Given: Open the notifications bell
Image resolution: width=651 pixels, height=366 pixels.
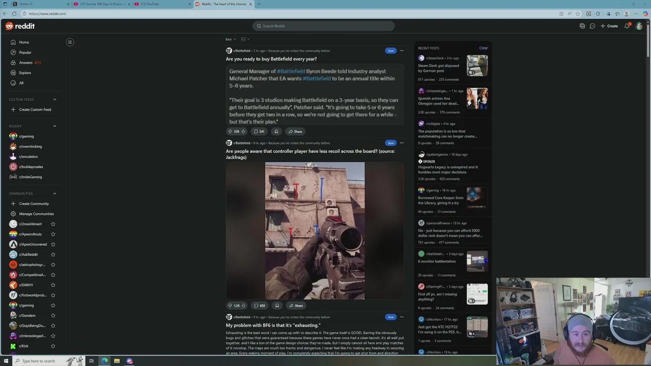Looking at the screenshot, I should tap(627, 26).
